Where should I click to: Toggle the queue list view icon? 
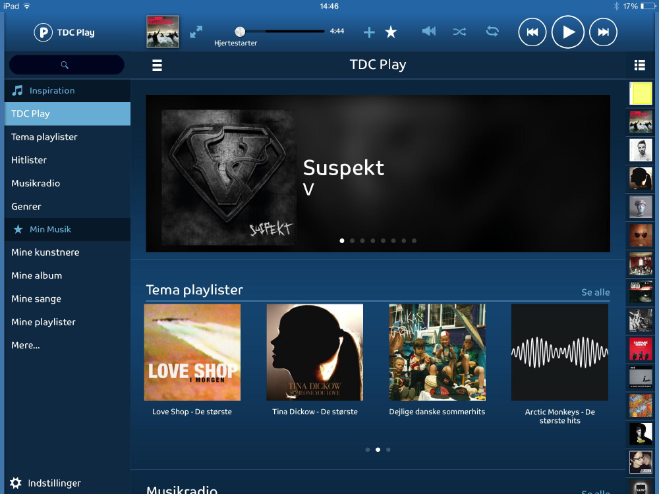[x=639, y=65]
